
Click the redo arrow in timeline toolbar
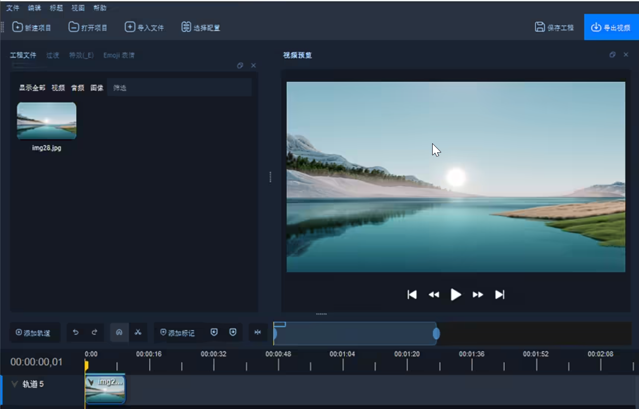pos(94,332)
